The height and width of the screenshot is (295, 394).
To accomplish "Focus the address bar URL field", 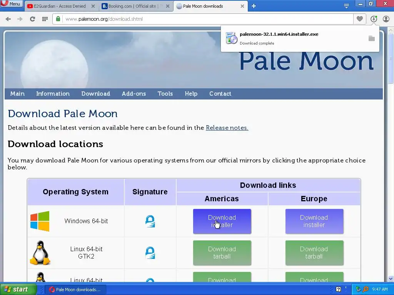I will 208,19.
